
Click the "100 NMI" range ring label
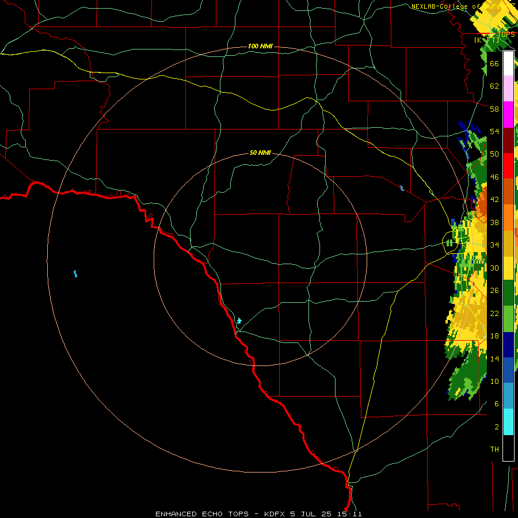click(260, 46)
